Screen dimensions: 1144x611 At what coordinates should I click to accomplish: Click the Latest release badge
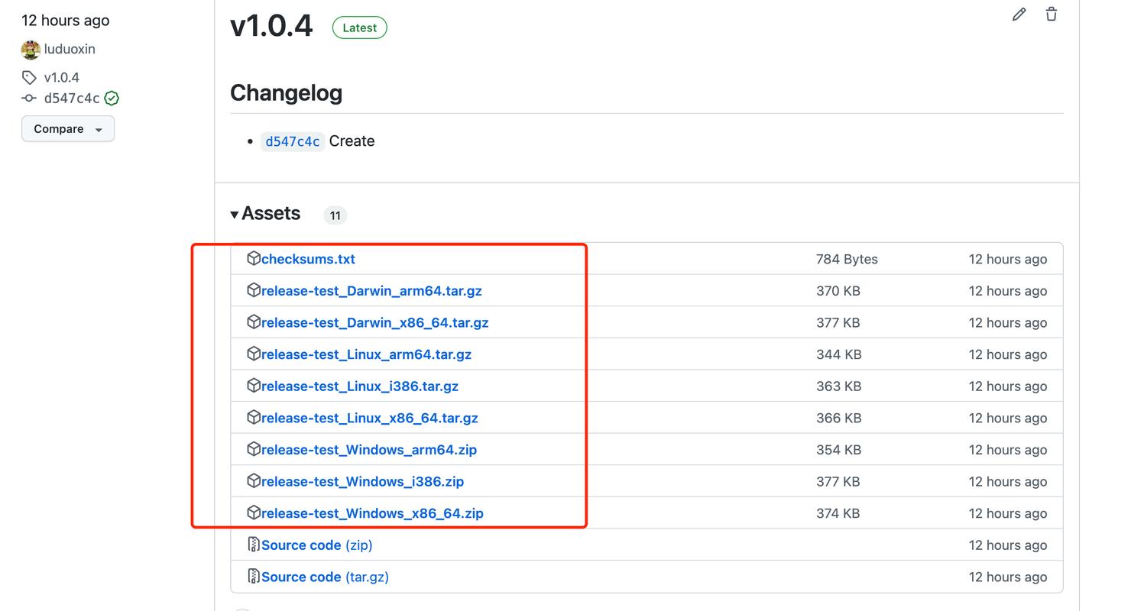click(x=359, y=27)
